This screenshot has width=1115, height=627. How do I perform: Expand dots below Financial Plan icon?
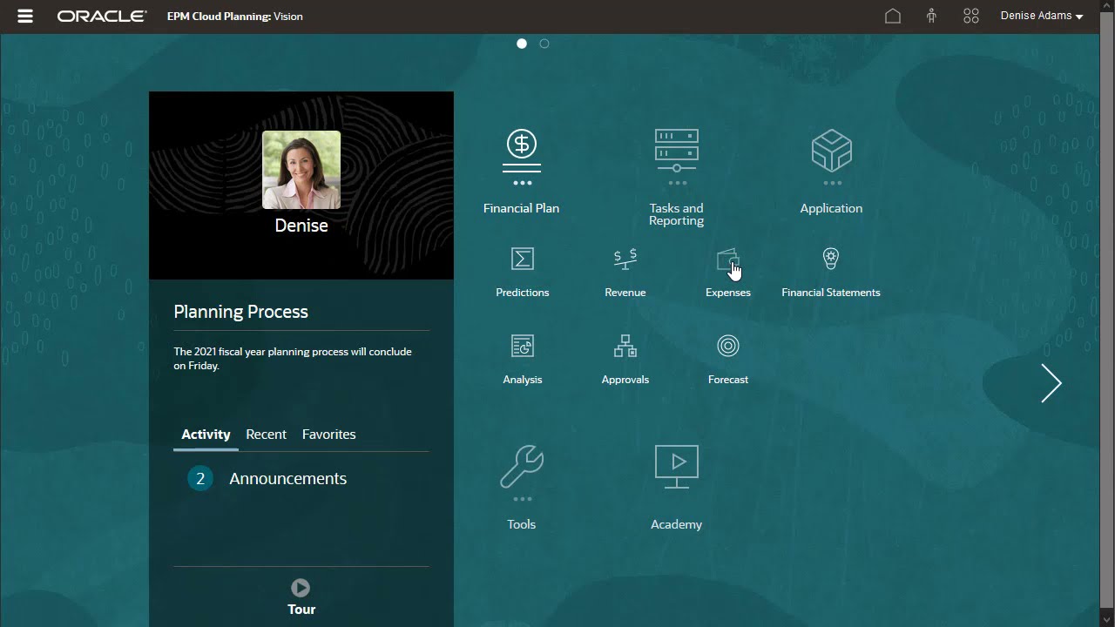point(522,183)
